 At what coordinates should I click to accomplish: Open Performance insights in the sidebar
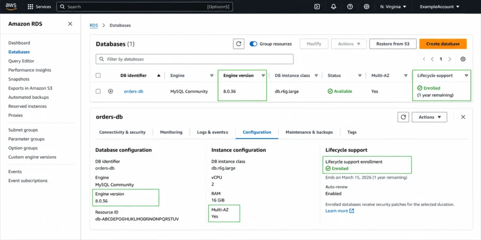(x=30, y=70)
